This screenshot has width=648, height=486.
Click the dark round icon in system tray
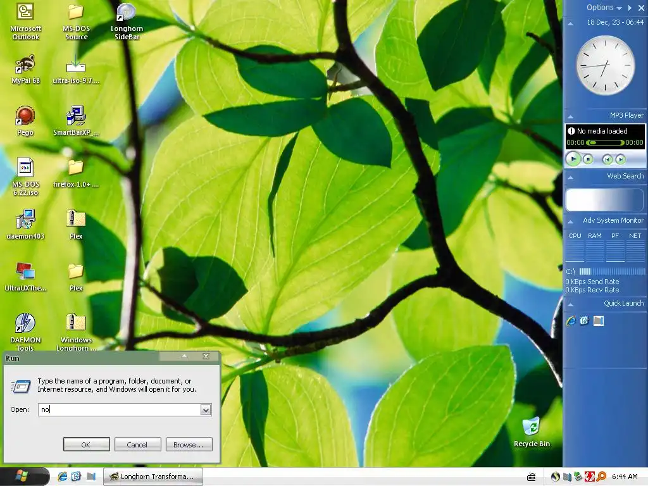pos(556,477)
